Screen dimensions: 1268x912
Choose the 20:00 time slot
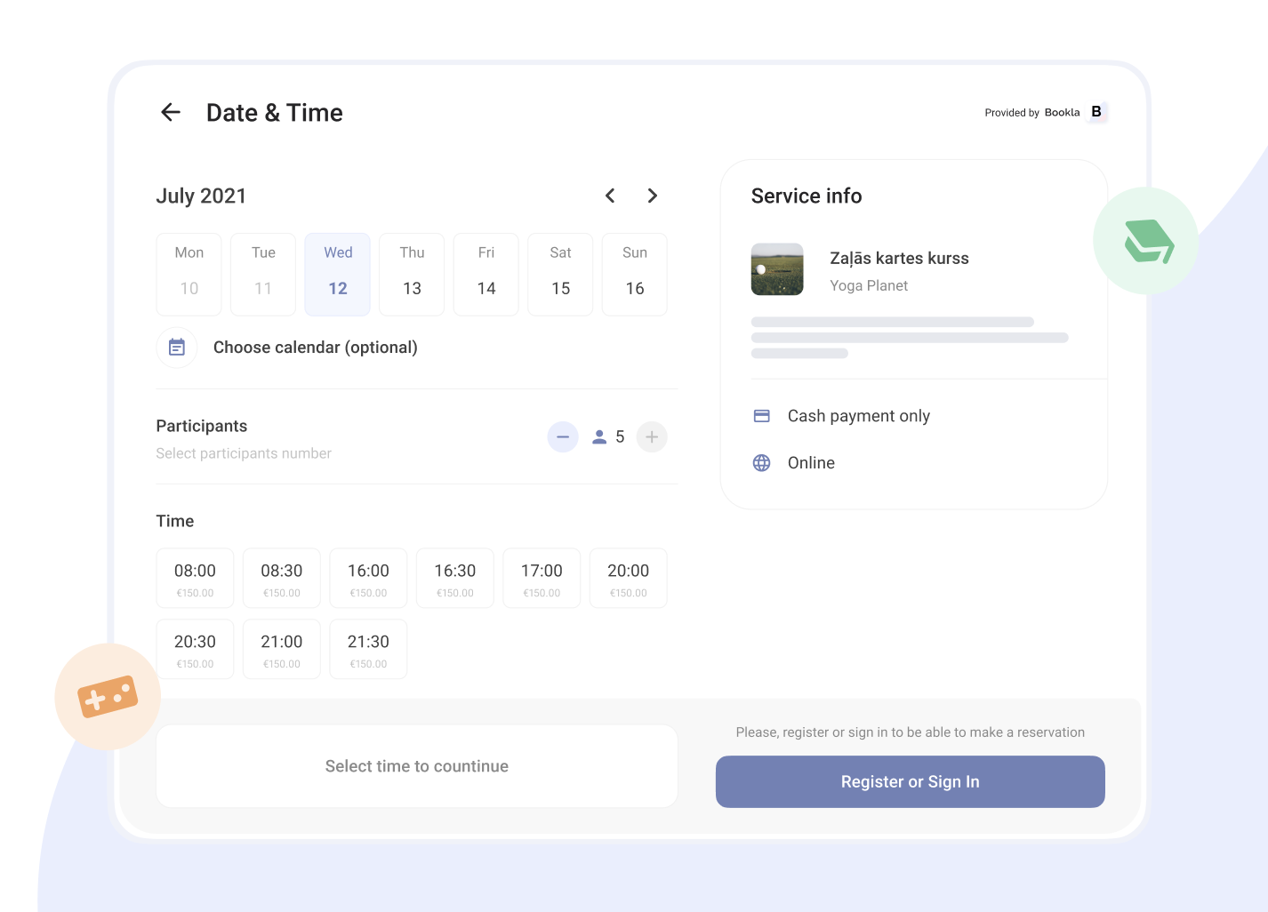tap(629, 579)
